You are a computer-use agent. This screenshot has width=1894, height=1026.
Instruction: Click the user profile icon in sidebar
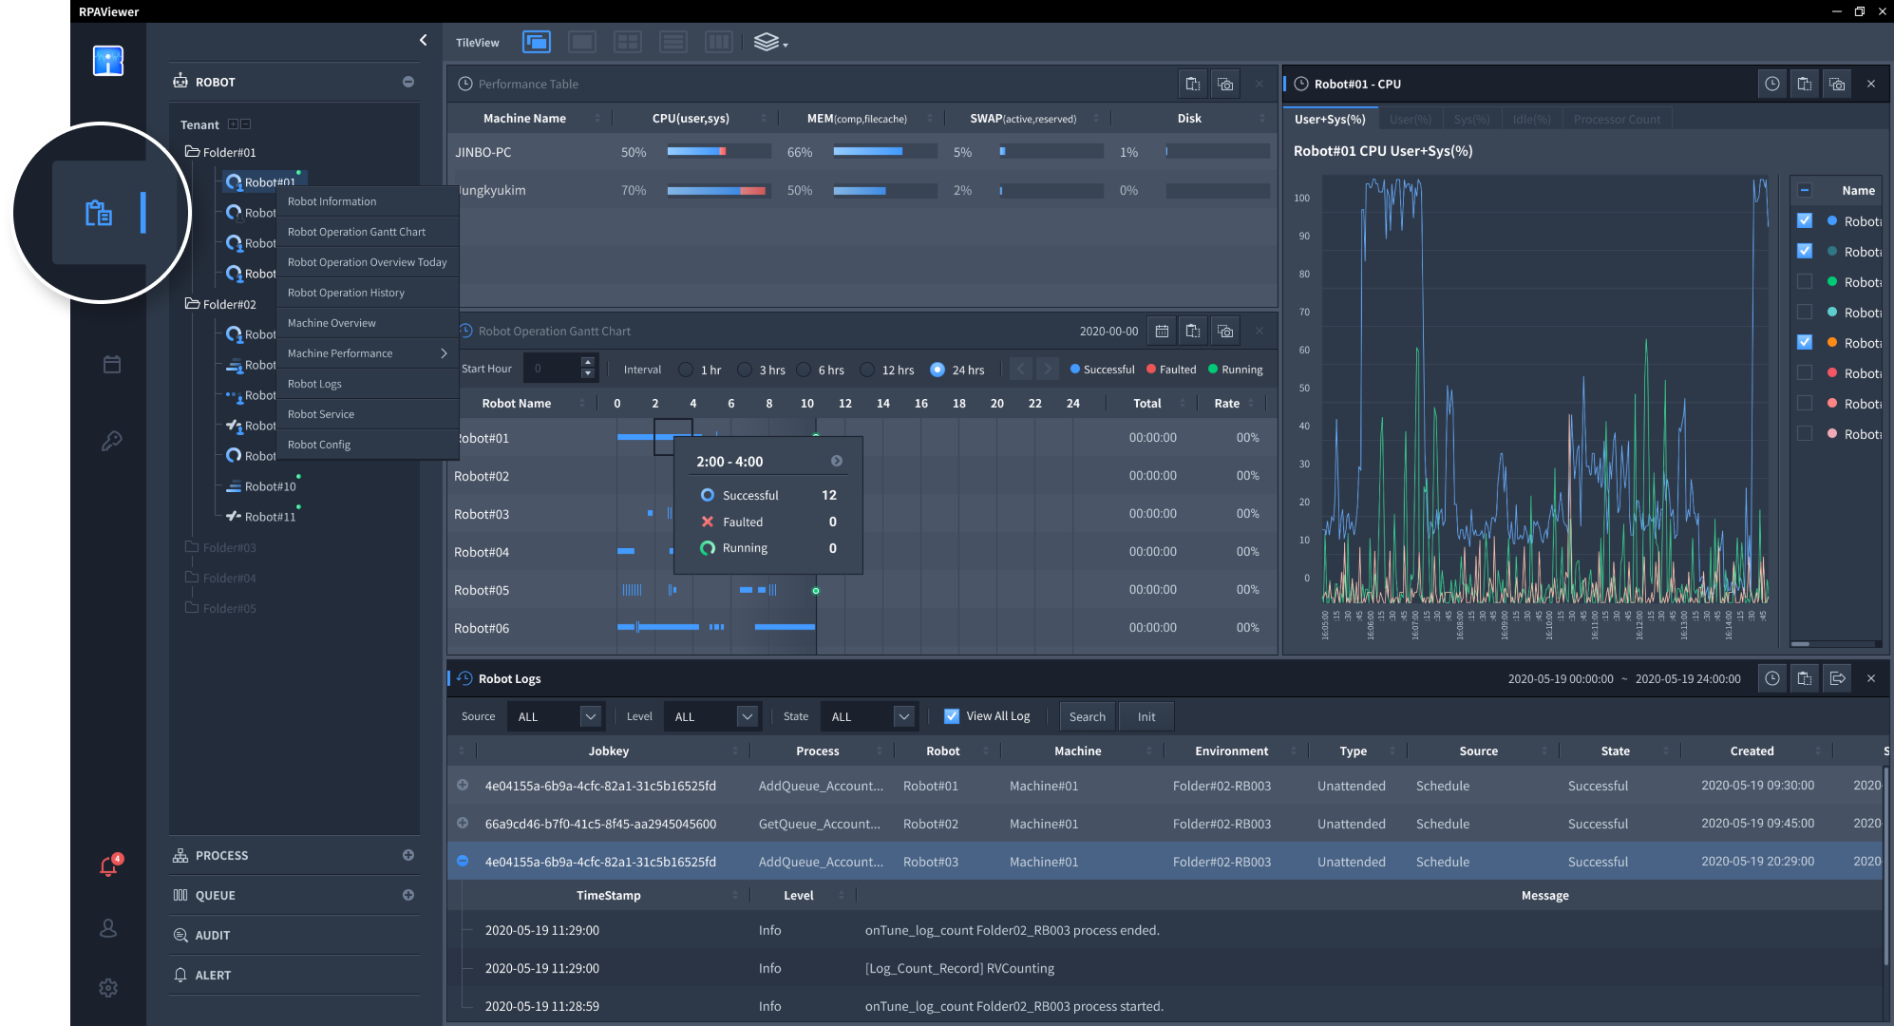(108, 928)
